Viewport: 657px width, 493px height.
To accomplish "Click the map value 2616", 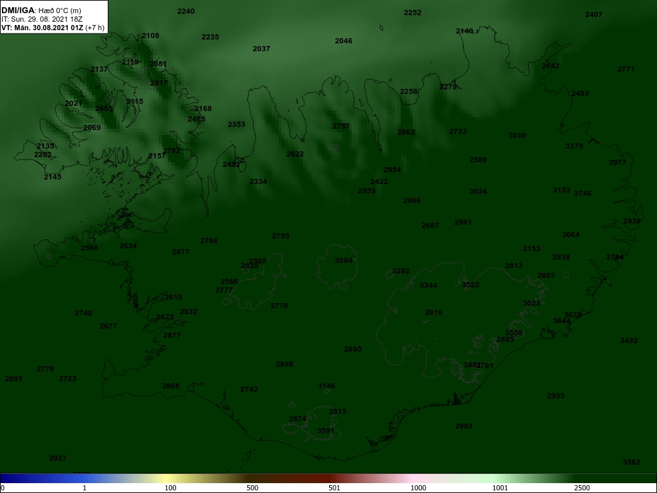I will (x=434, y=312).
